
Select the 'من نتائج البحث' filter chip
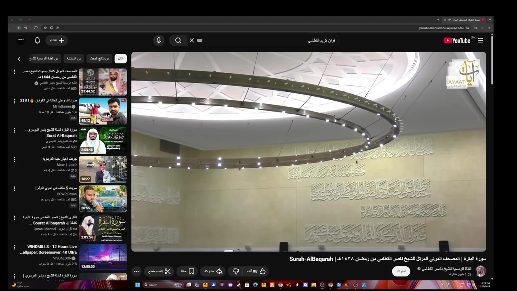point(99,59)
